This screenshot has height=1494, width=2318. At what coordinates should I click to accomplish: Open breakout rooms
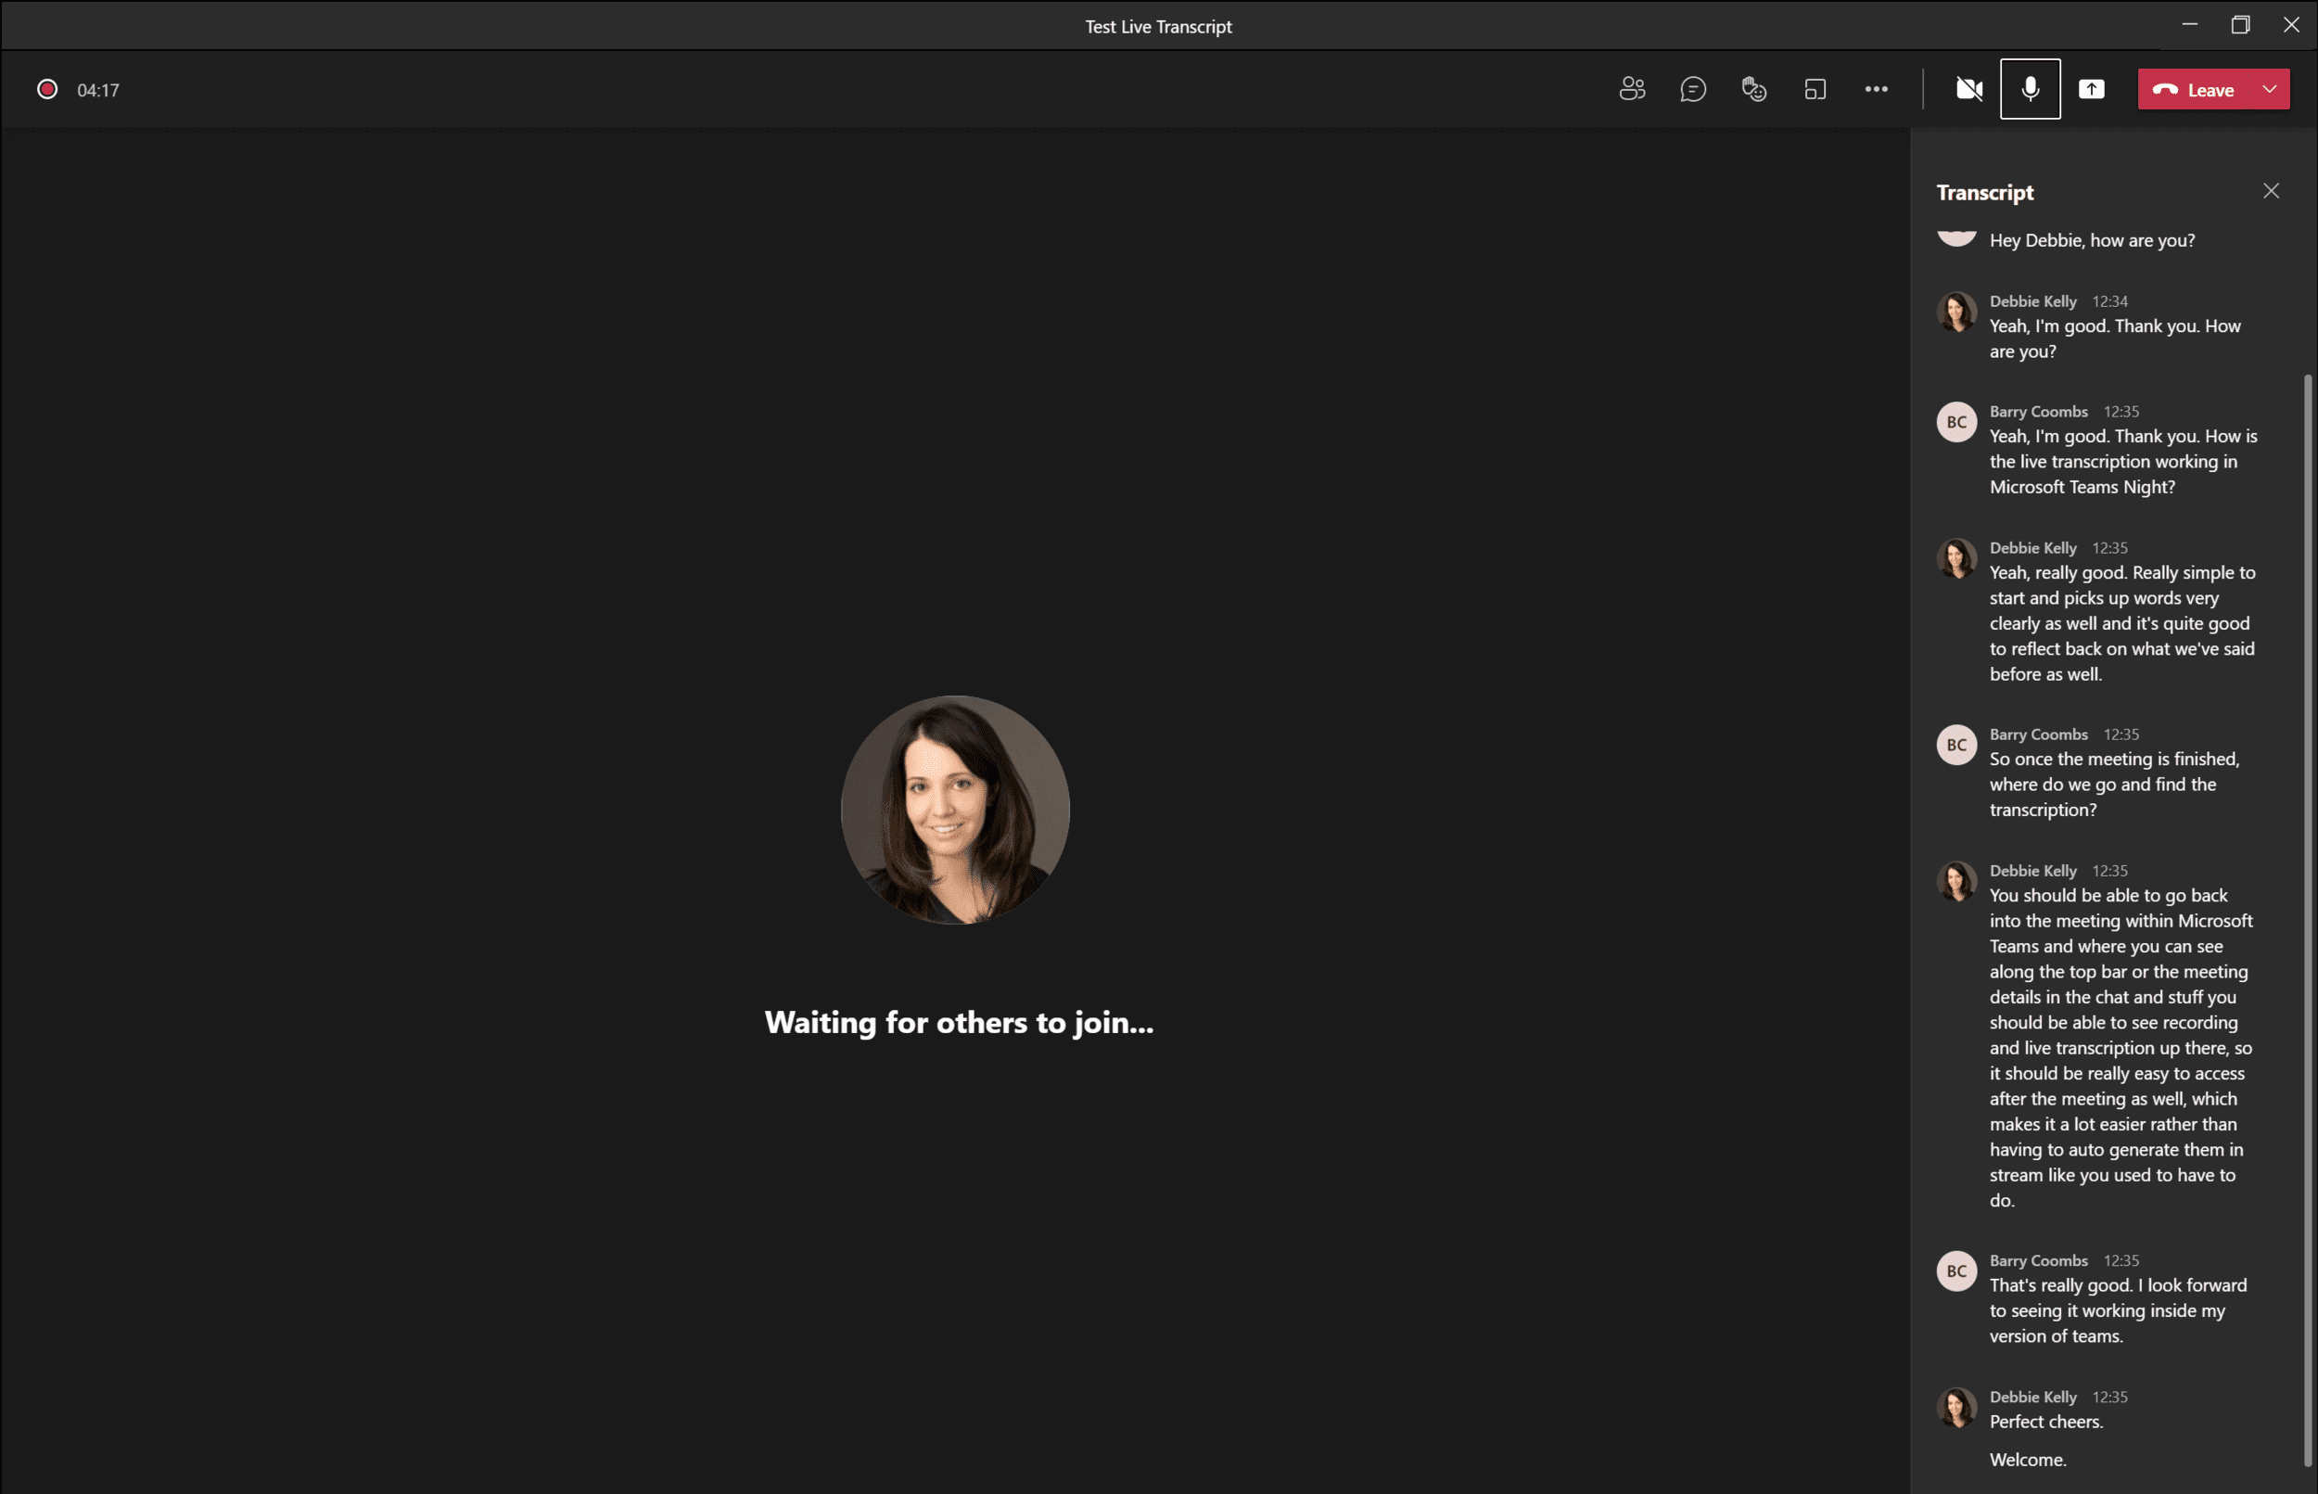(1815, 88)
